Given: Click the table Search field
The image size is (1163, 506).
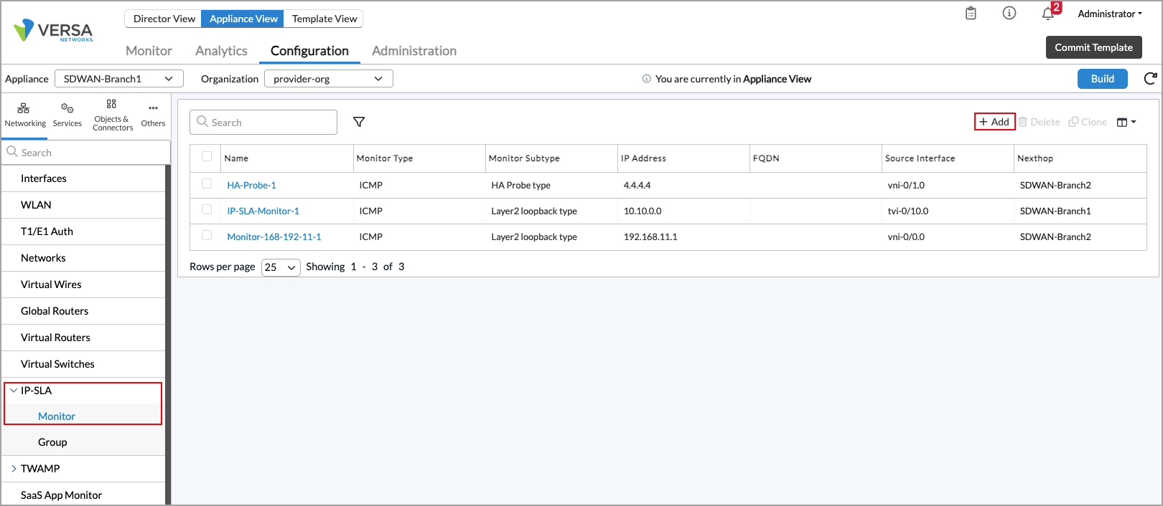Looking at the screenshot, I should 263,122.
